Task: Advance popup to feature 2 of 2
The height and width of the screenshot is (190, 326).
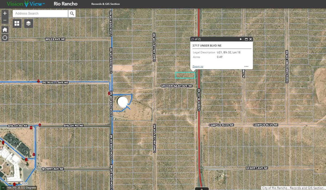Action: (241, 39)
